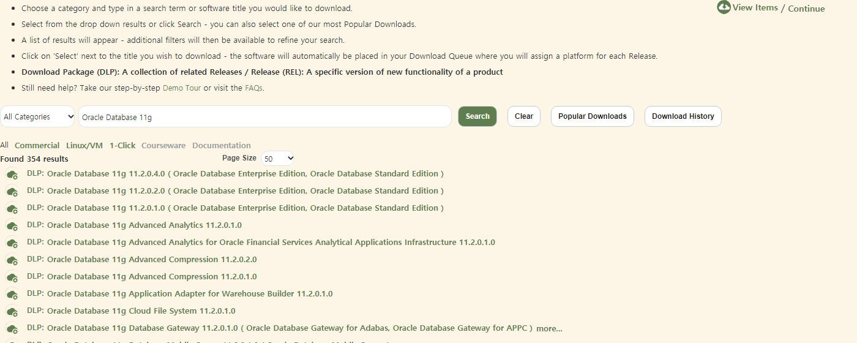Open Advanced Analytics for Oracle Financial Services entry
The height and width of the screenshot is (343, 857).
click(x=261, y=242)
